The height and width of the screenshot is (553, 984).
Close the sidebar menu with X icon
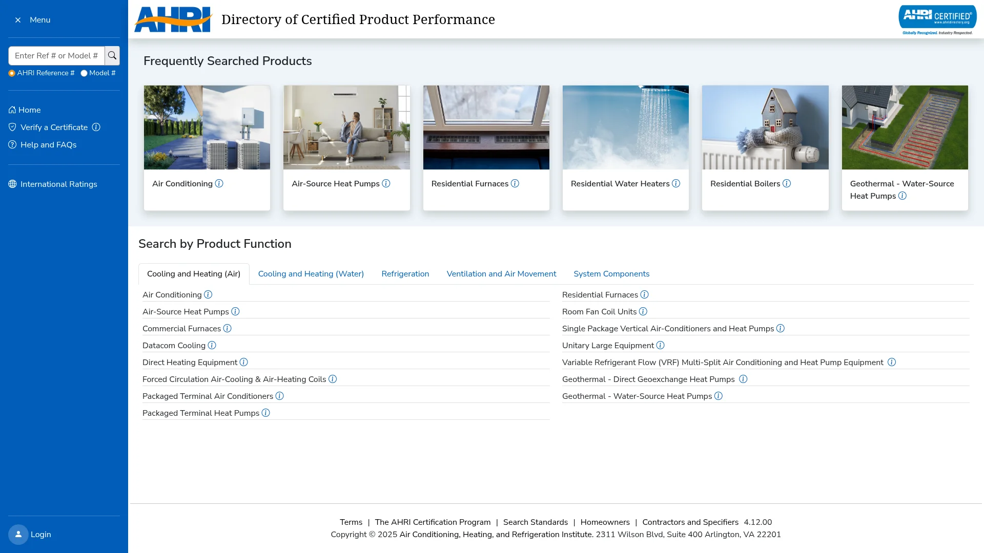click(x=18, y=20)
